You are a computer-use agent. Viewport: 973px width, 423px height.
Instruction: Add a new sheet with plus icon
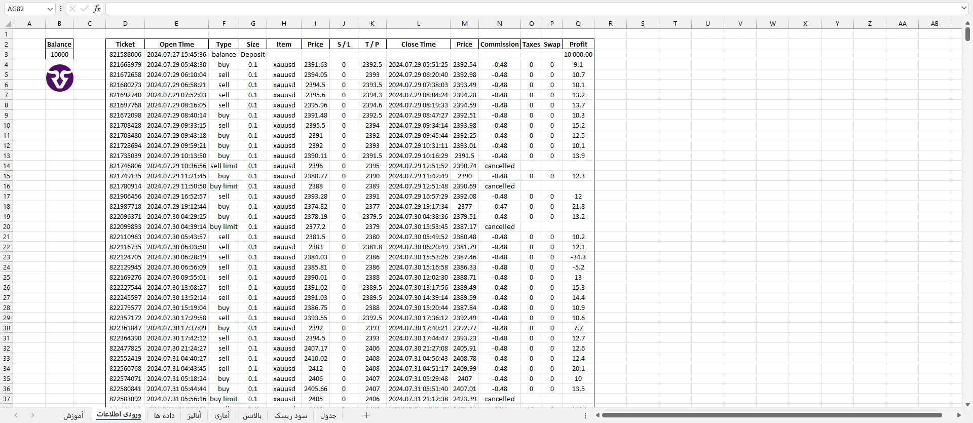click(x=366, y=415)
